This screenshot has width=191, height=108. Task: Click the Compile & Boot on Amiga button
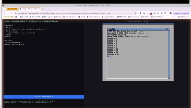44,97
